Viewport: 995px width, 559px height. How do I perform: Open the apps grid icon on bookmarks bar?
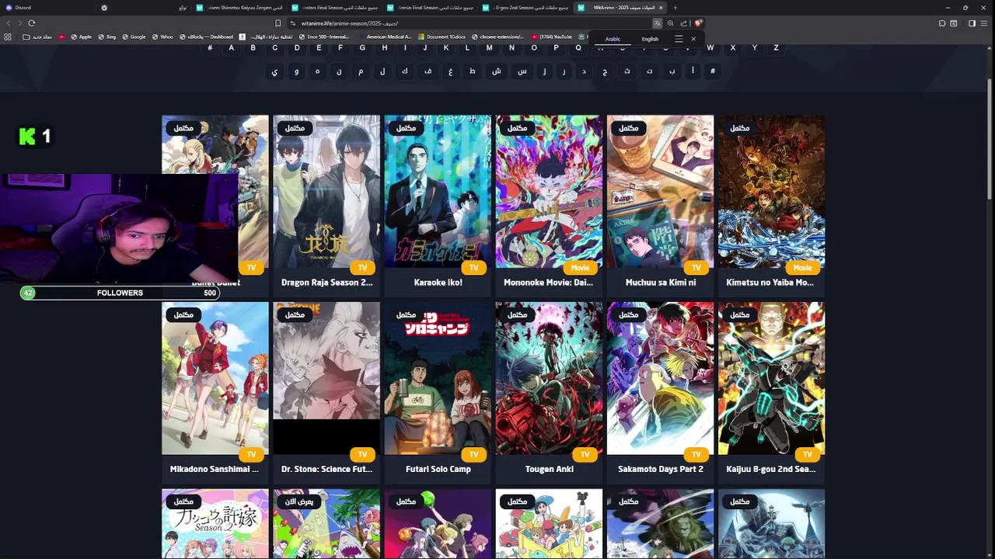pos(8,36)
